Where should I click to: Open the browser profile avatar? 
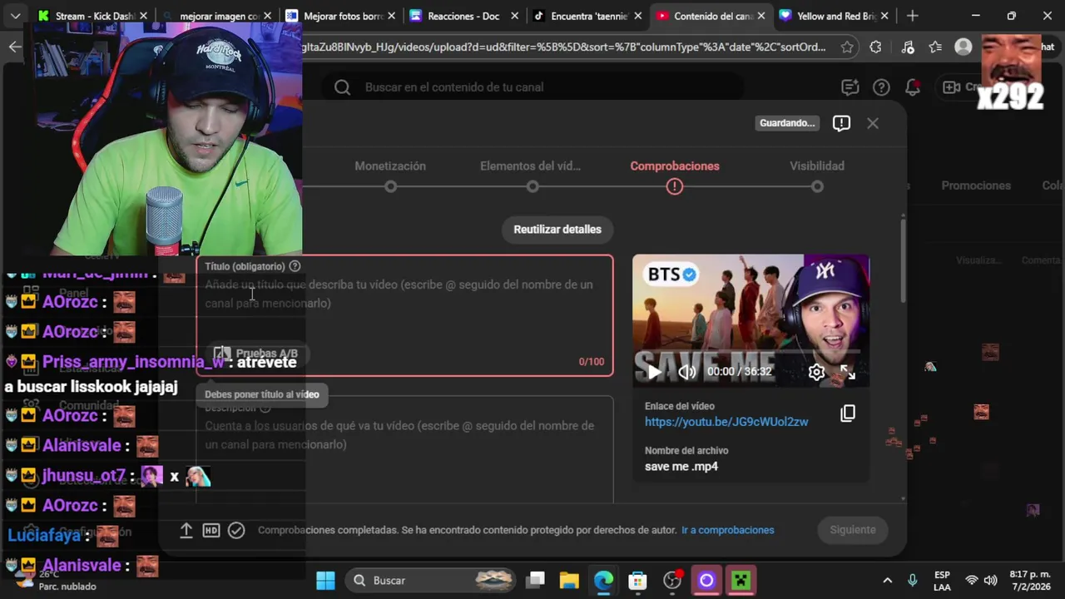pyautogui.click(x=963, y=47)
